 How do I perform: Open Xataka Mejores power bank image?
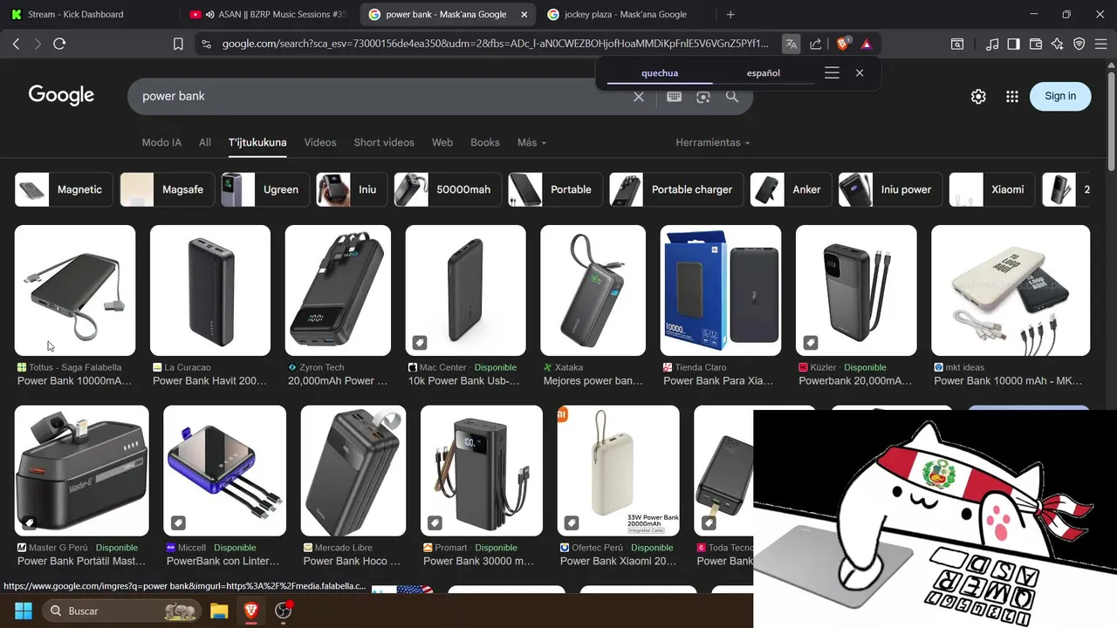(x=593, y=290)
